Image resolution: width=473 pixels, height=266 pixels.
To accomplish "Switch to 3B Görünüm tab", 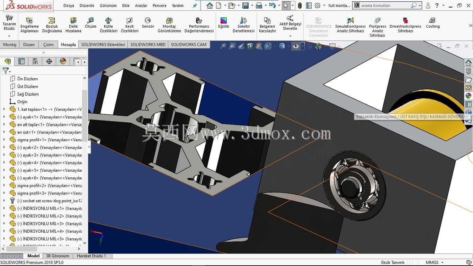I will tap(57, 256).
